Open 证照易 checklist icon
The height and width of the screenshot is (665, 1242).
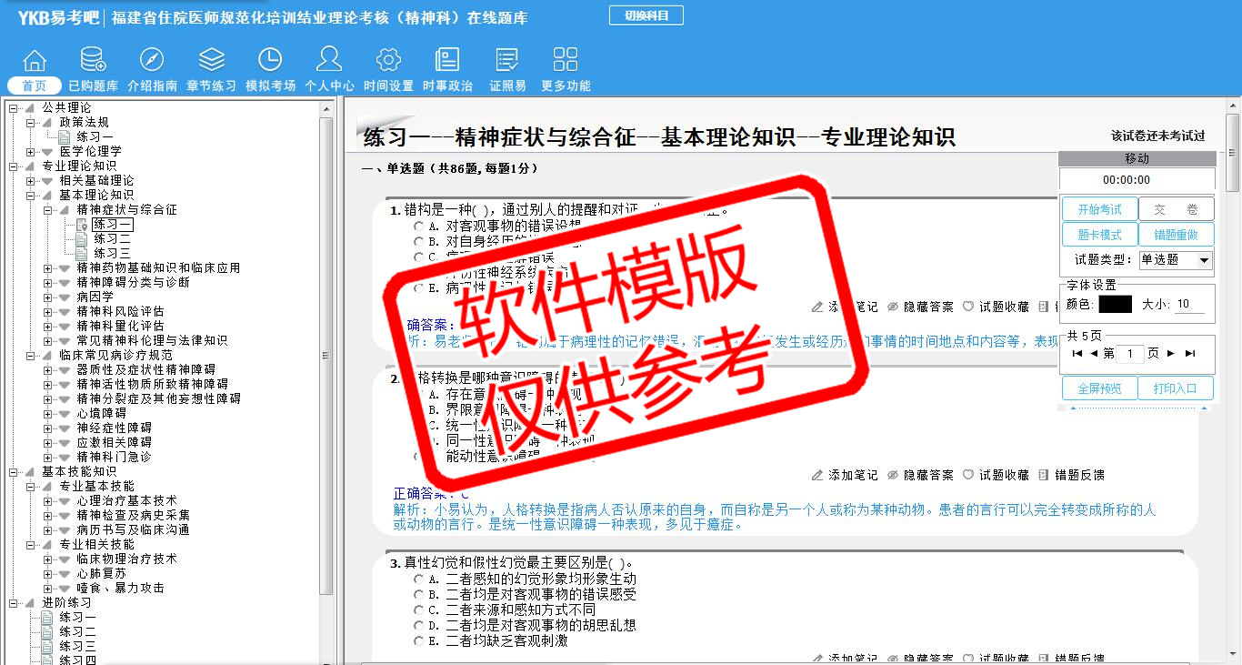(x=507, y=61)
